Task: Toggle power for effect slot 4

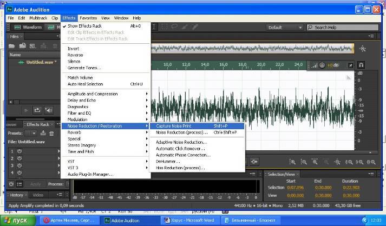Action: coord(19,172)
